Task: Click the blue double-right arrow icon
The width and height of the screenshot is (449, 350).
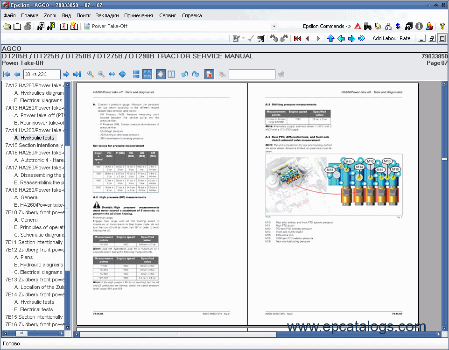Action: coord(362,38)
